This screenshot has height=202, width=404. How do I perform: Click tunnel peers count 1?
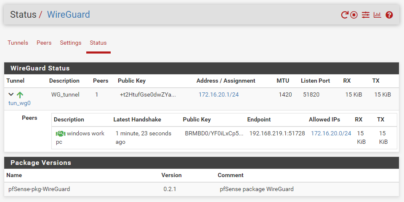pyautogui.click(x=97, y=94)
